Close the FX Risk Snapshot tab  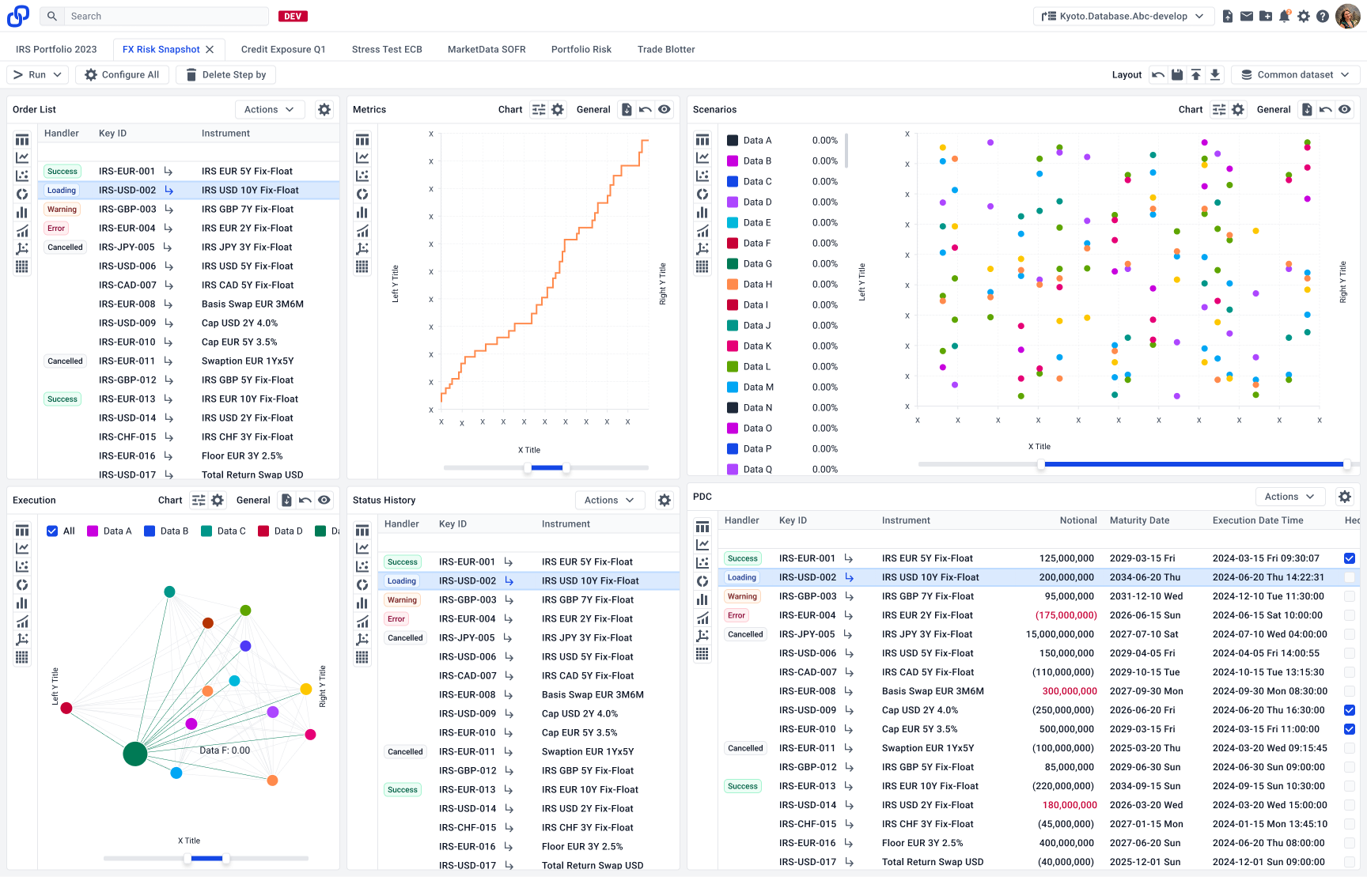coord(210,49)
